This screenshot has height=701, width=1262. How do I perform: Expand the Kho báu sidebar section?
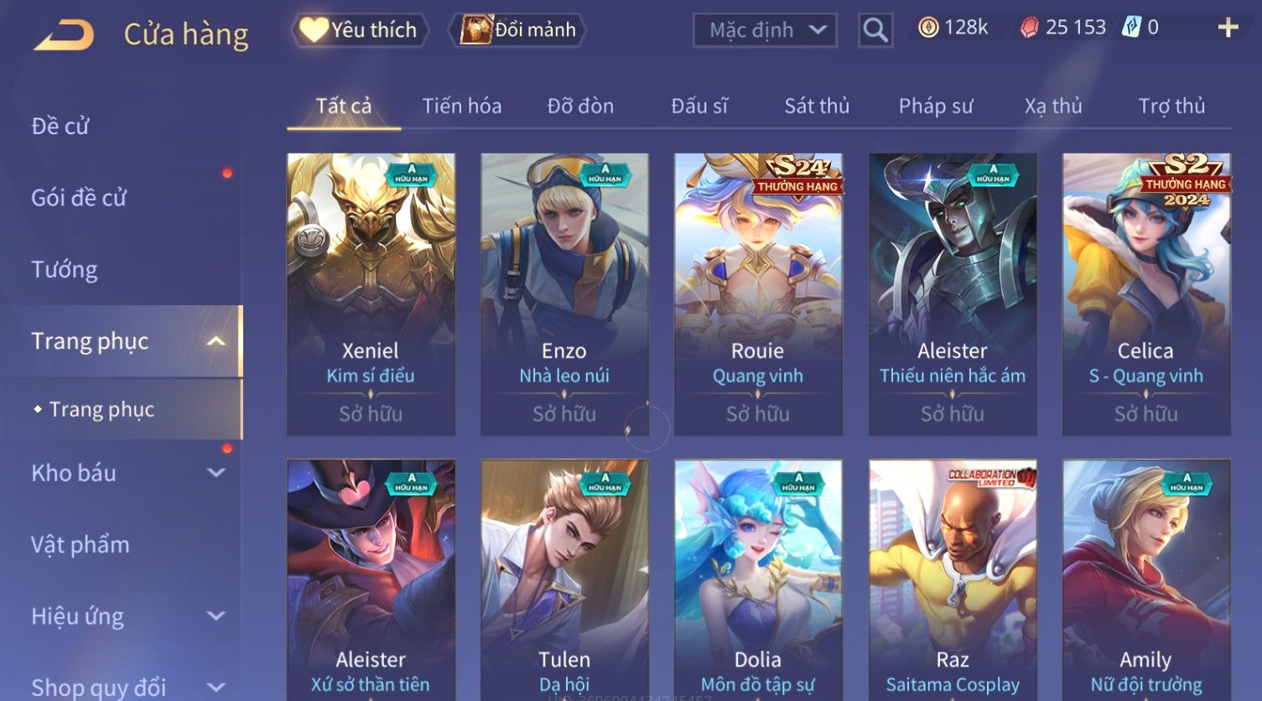pos(216,473)
